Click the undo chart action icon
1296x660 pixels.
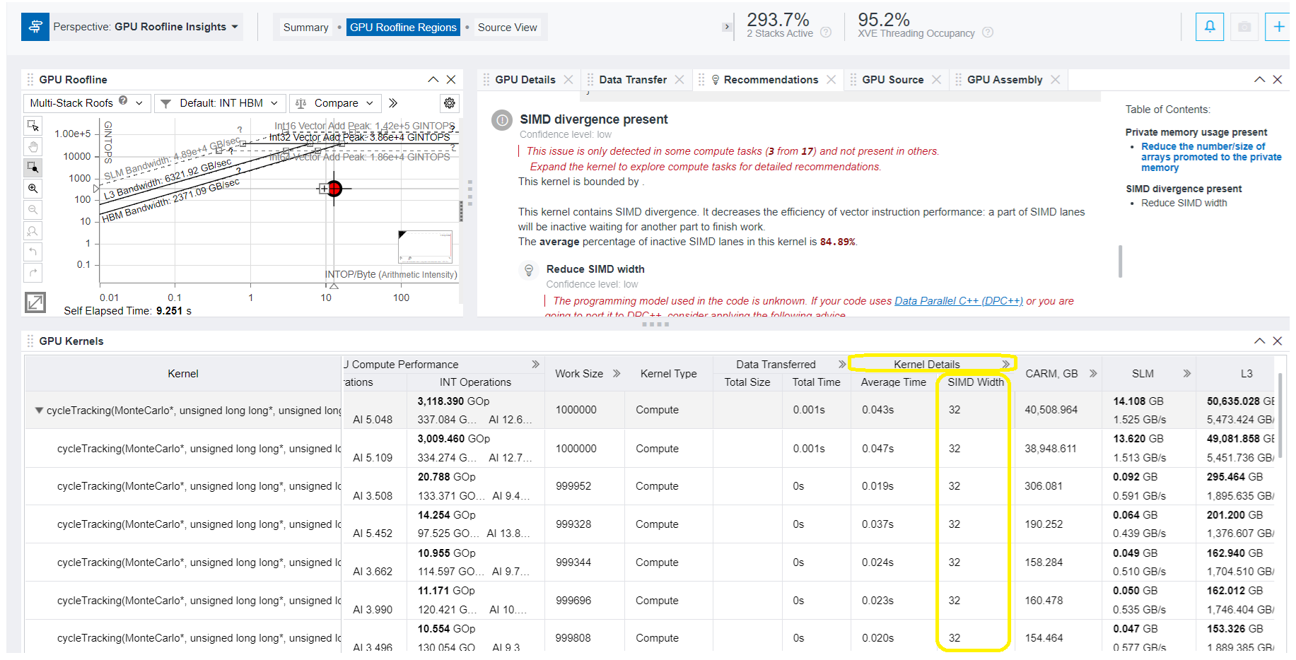pyautogui.click(x=33, y=252)
